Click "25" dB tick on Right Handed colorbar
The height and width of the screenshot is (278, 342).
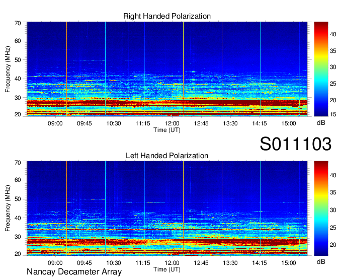(333, 84)
